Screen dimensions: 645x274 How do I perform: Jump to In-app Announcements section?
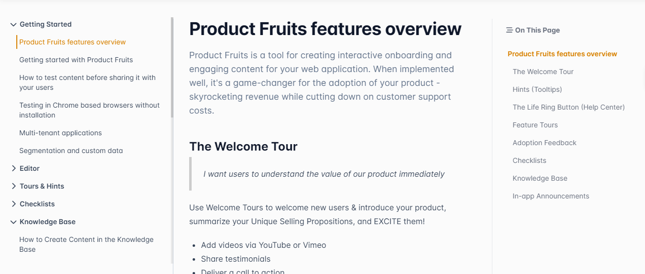click(x=551, y=196)
